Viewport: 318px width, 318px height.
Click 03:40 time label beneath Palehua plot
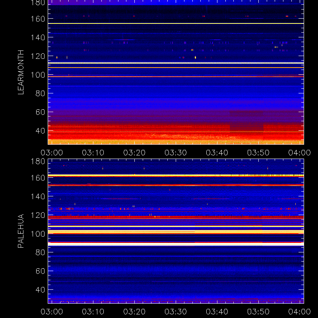217,312
